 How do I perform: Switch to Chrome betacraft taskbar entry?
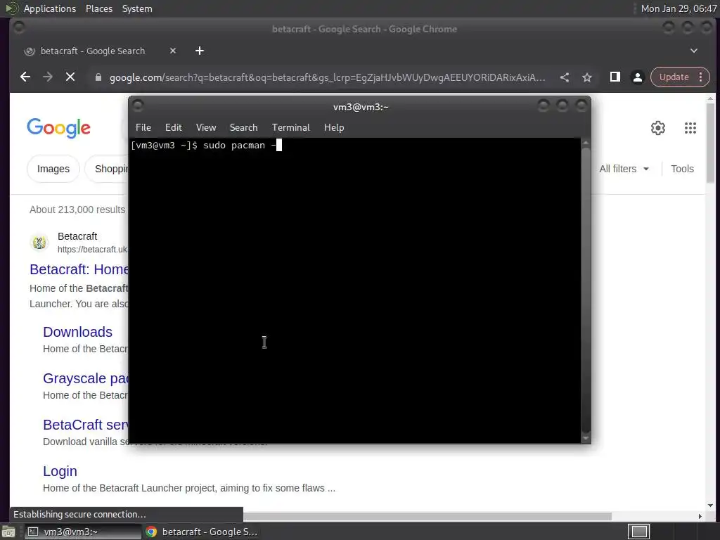(202, 532)
